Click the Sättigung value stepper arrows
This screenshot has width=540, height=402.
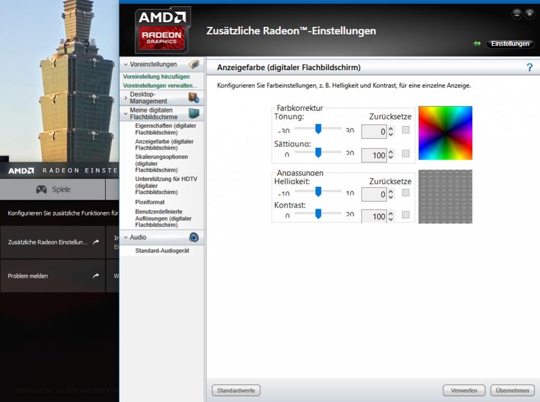tap(390, 155)
